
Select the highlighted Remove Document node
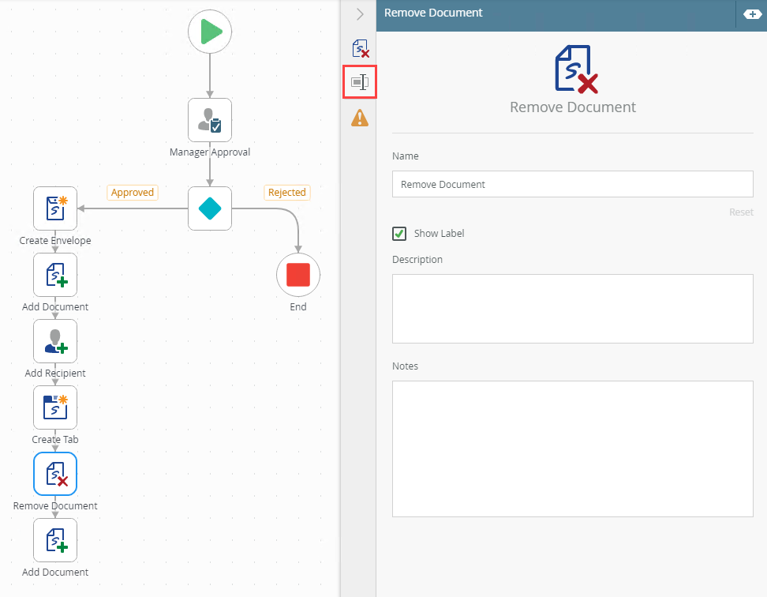coord(55,474)
